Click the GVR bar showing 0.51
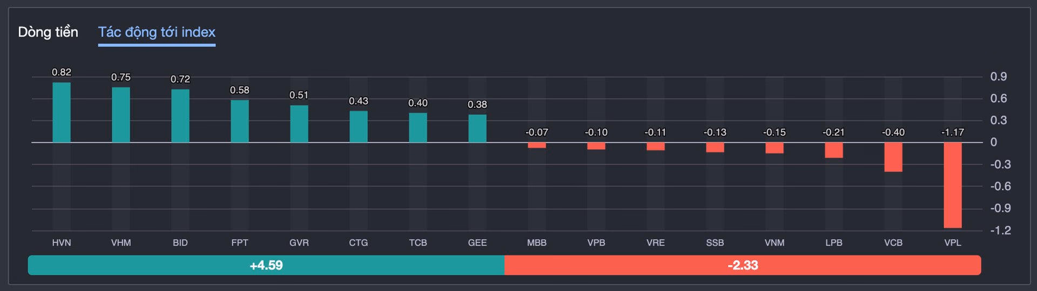1037x291 pixels. [x=299, y=124]
